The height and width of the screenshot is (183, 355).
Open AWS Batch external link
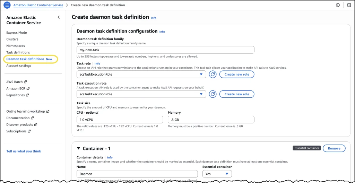point(16,82)
